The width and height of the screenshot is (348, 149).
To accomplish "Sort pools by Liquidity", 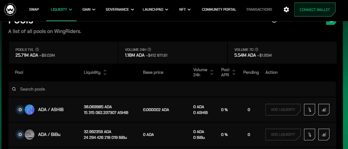I will (x=105, y=72).
